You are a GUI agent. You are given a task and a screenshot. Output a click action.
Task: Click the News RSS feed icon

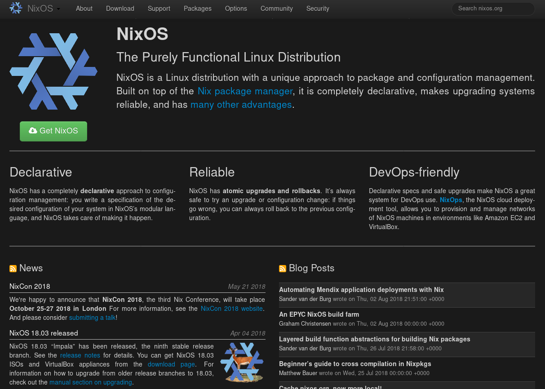[13, 269]
